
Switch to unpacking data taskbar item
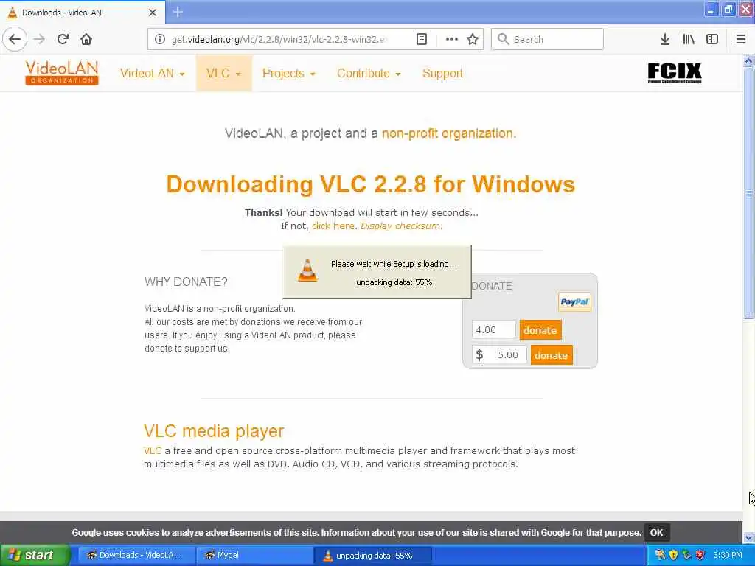click(372, 555)
